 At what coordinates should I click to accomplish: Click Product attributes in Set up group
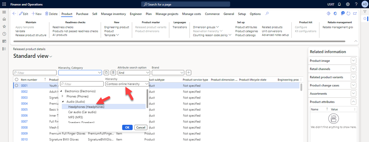click(246, 27)
